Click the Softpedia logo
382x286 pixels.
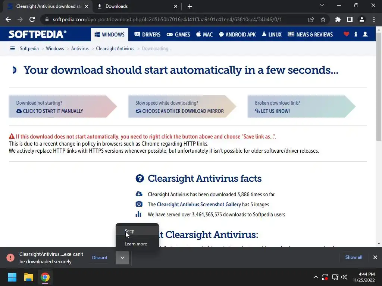click(38, 34)
